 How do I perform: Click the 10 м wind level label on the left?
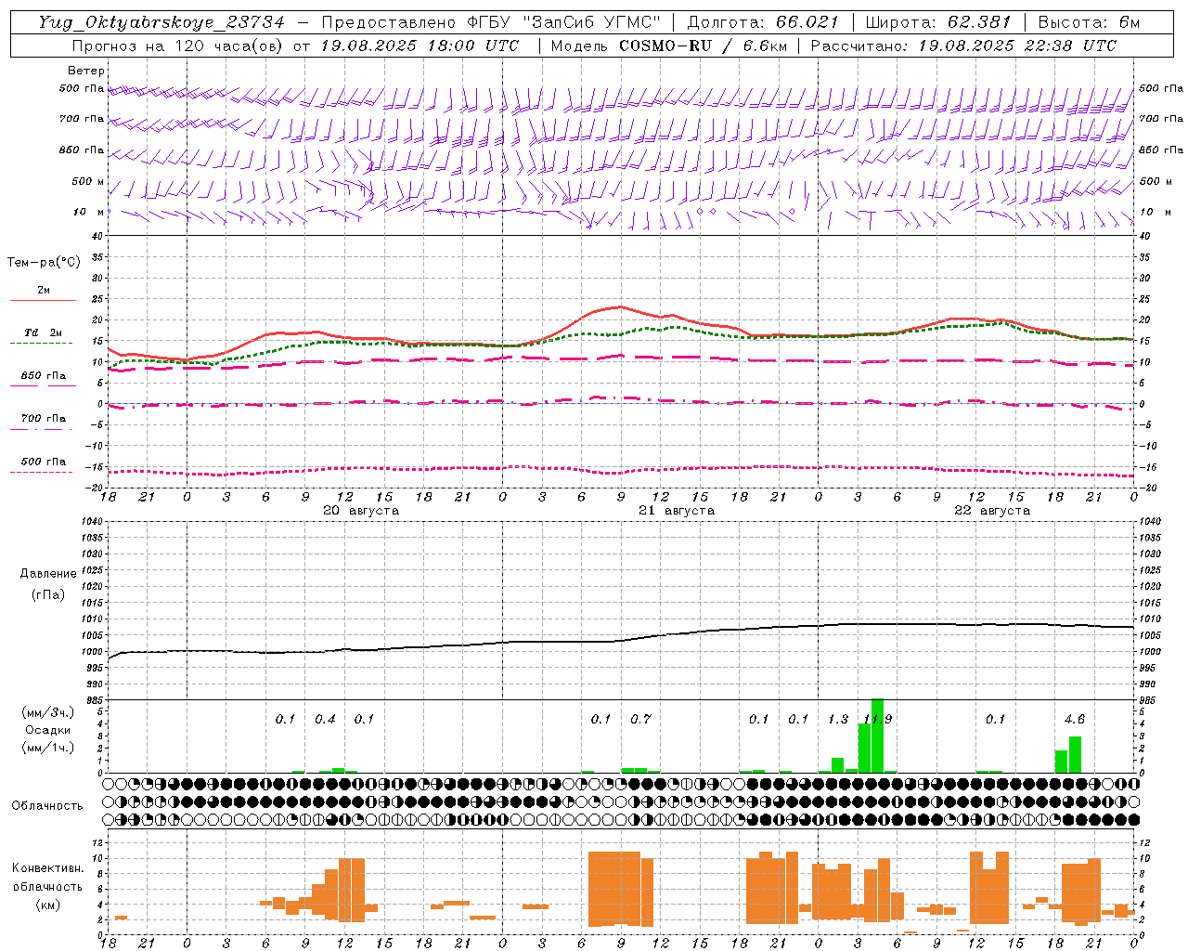pos(89,212)
